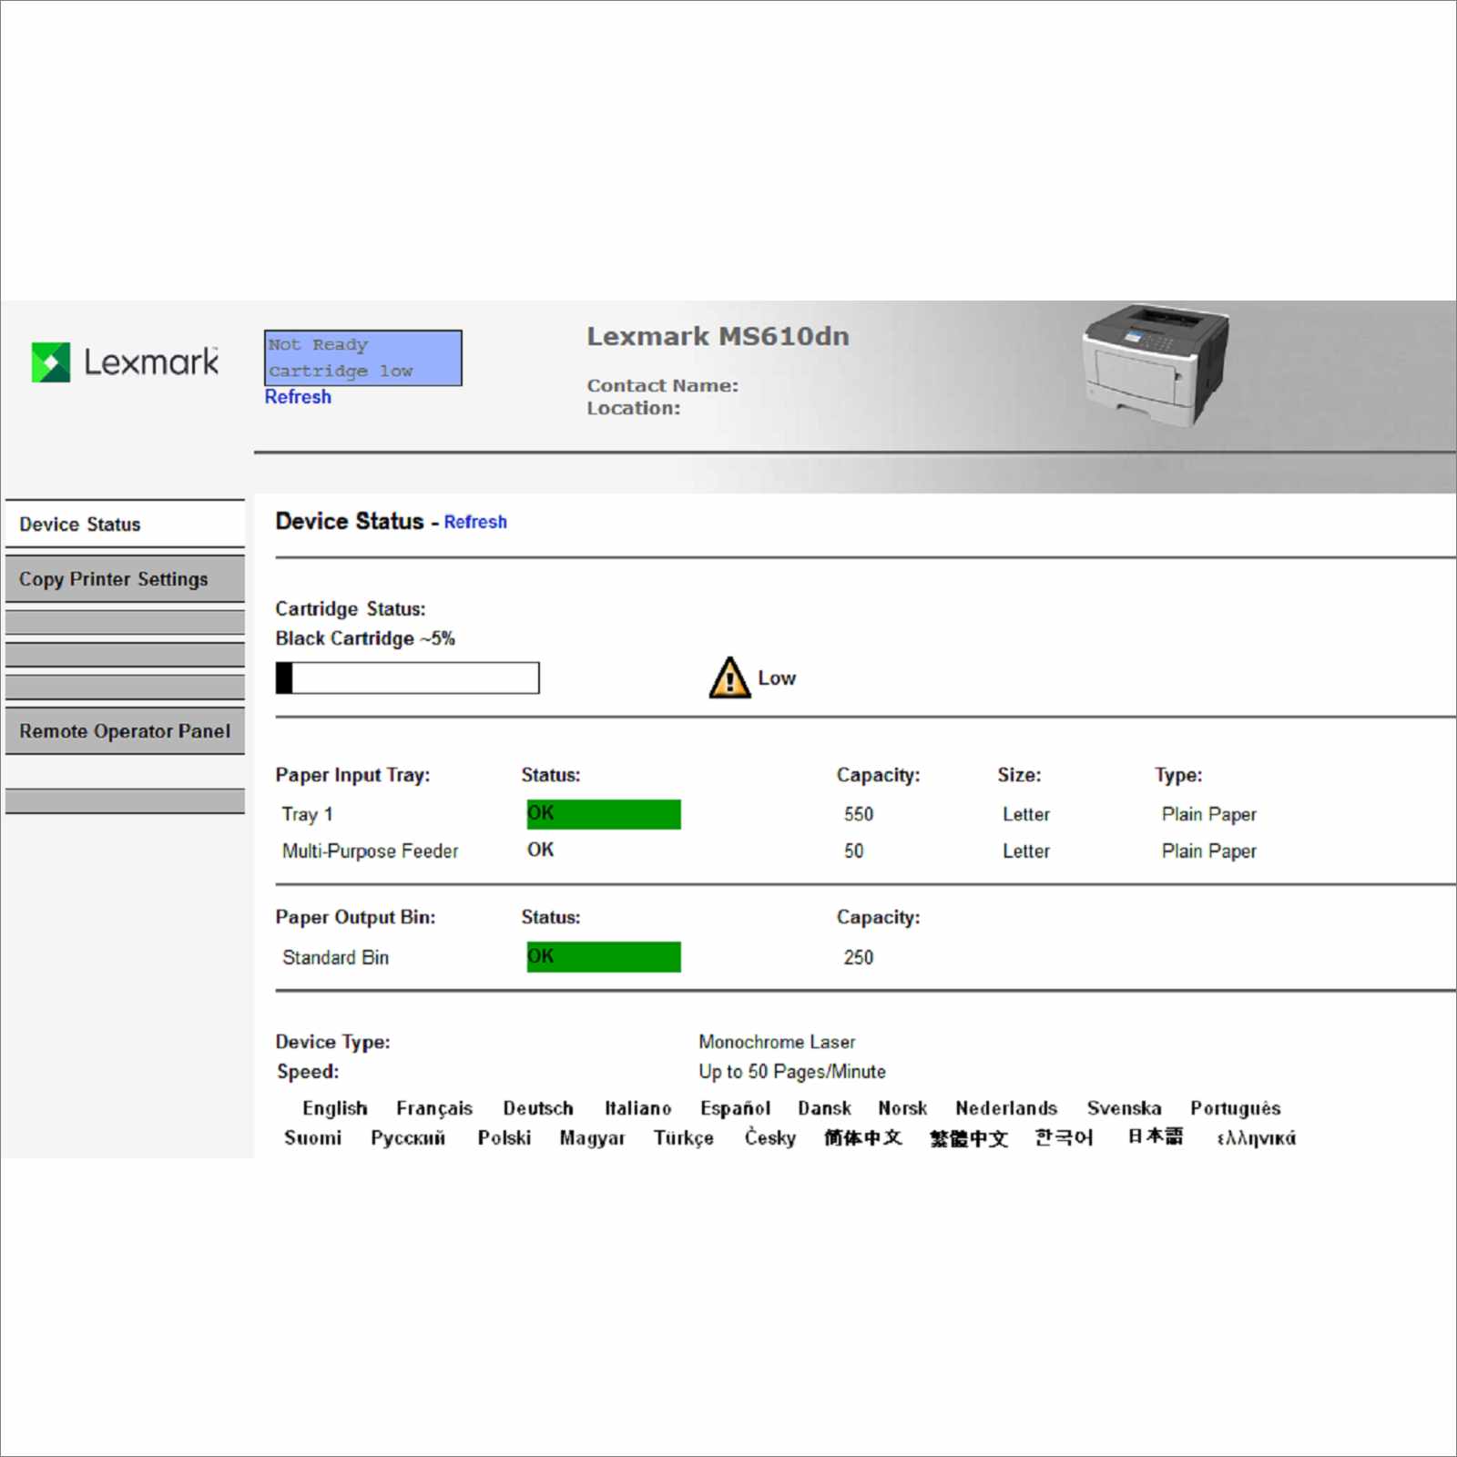Click the Cartridge Status label
Viewport: 1457px width, 1457px height.
tap(350, 608)
